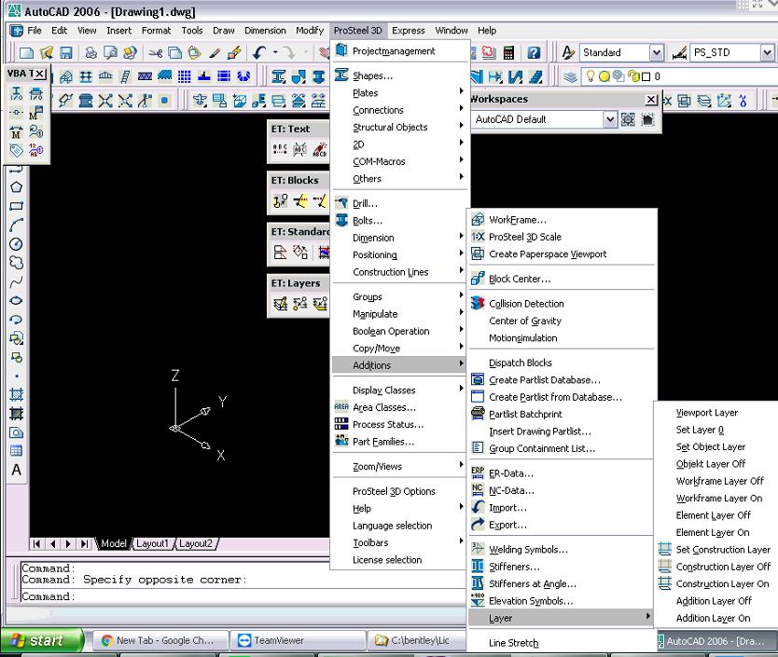Click the Print icon in standard toolbar
This screenshot has width=778, height=657.
point(90,52)
